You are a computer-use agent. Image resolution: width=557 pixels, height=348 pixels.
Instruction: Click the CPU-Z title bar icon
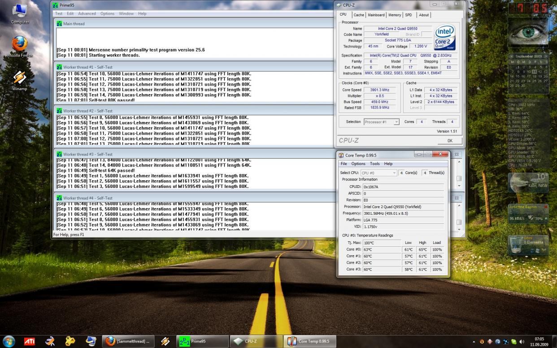(x=339, y=5)
